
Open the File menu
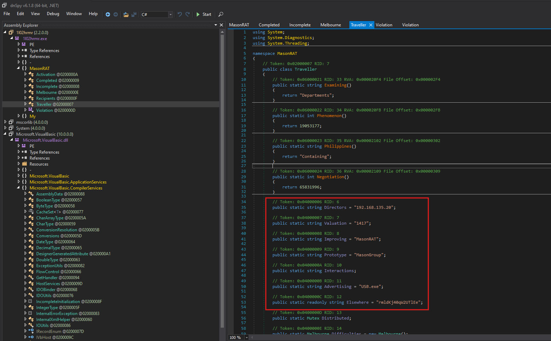(7, 14)
